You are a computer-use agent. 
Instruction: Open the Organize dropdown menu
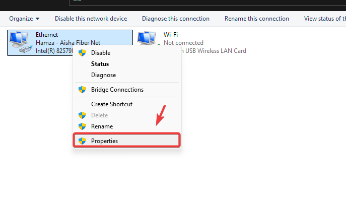(24, 19)
